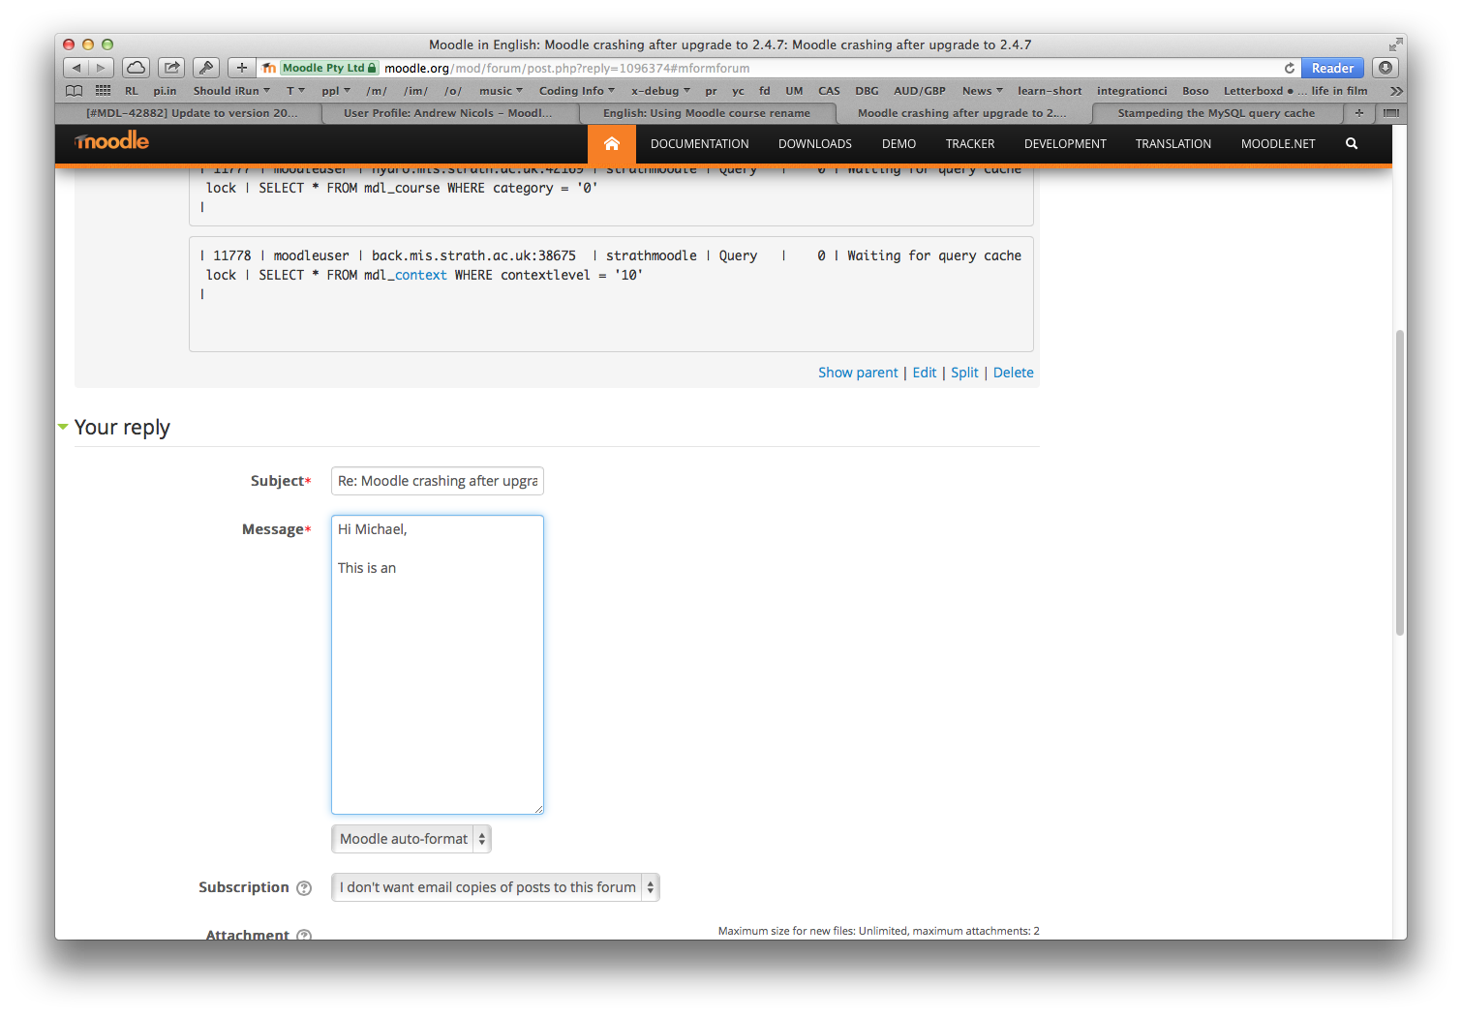This screenshot has height=1016, width=1462.
Task: Open TRACKER menu item
Action: click(970, 144)
